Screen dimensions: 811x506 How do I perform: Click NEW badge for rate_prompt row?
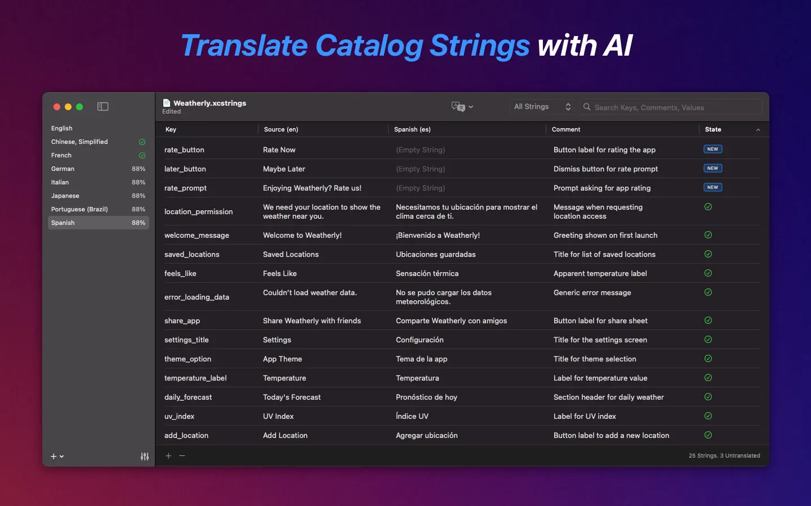point(712,187)
